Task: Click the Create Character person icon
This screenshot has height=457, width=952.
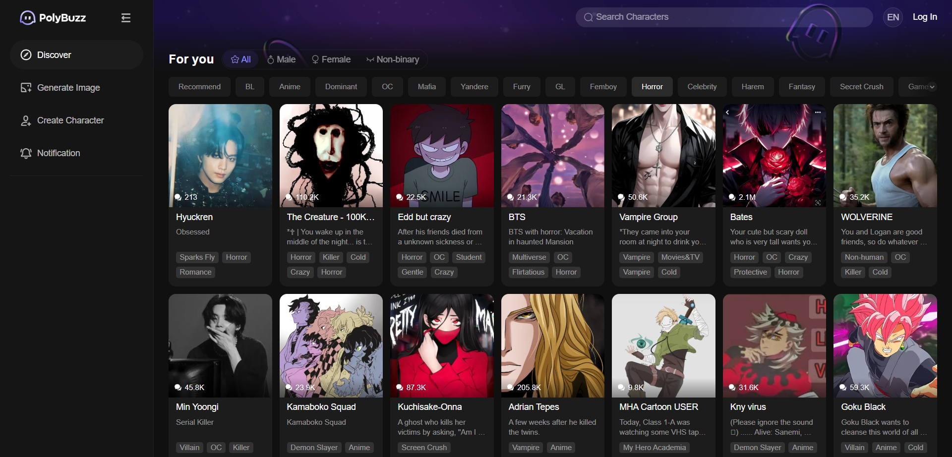Action: click(x=26, y=120)
